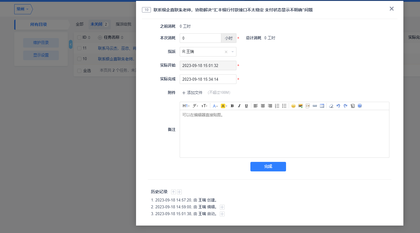Toggle bold formatting in remarks editor
Viewport: 420px width, 233px height.
[232, 106]
